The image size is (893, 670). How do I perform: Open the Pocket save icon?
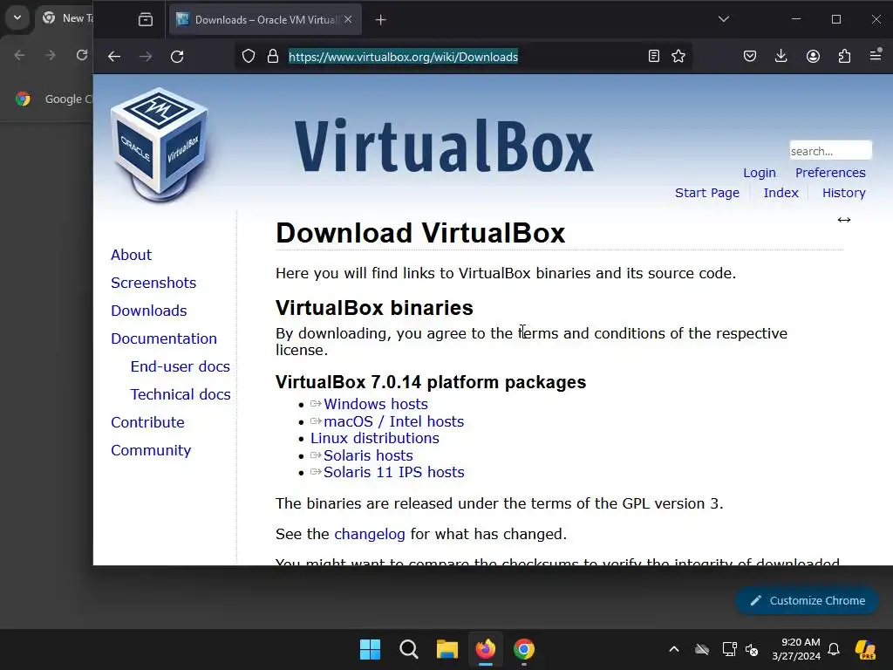[750, 57]
